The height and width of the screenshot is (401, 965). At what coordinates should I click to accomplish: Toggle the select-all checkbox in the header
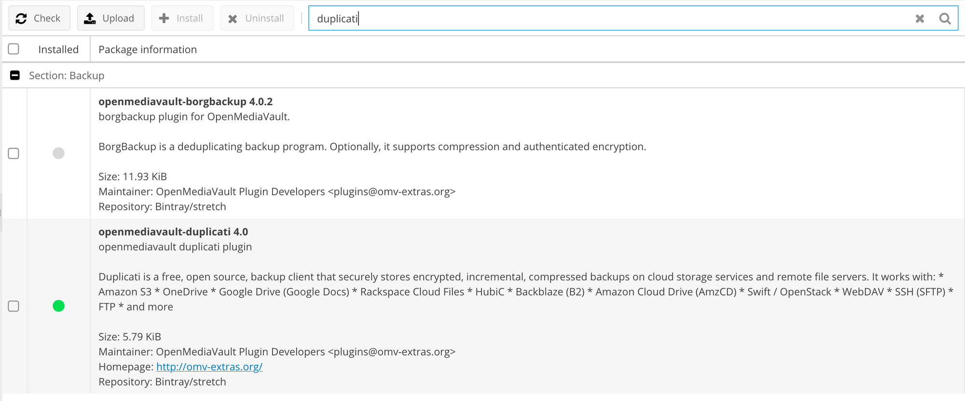[x=14, y=49]
